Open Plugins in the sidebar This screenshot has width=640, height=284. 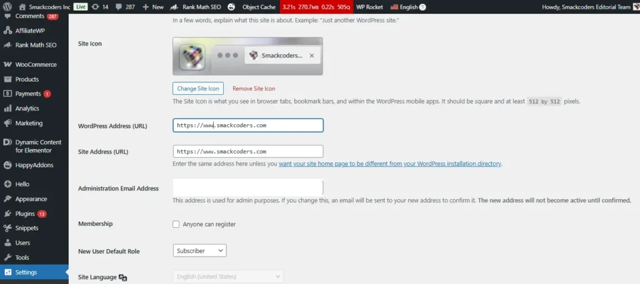click(25, 213)
